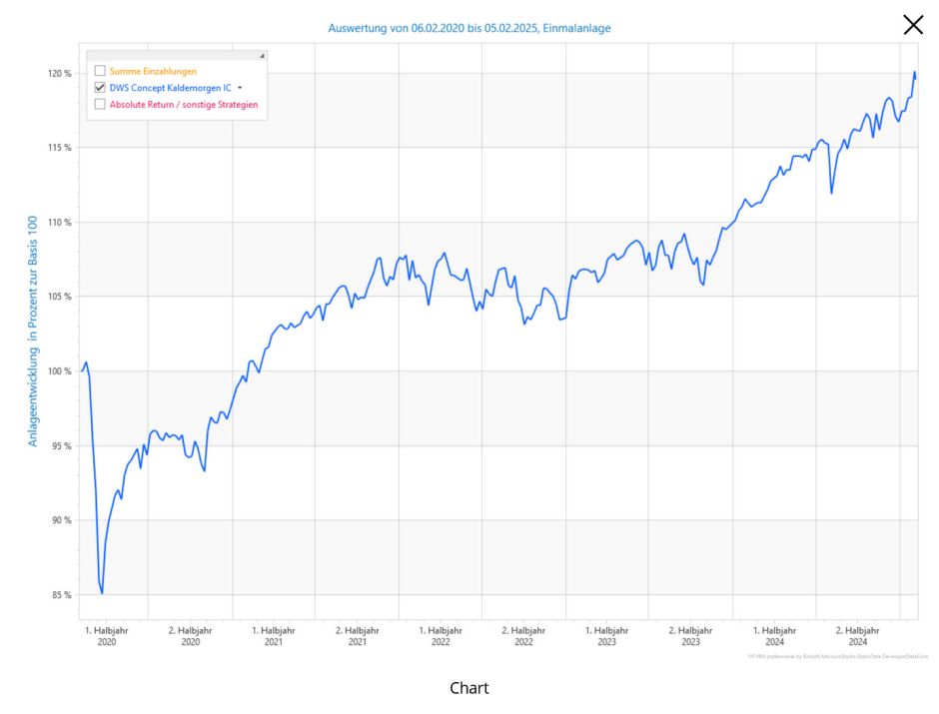Click the gray header bar of legend box
This screenshot has height=714, width=939.
pyautogui.click(x=175, y=56)
